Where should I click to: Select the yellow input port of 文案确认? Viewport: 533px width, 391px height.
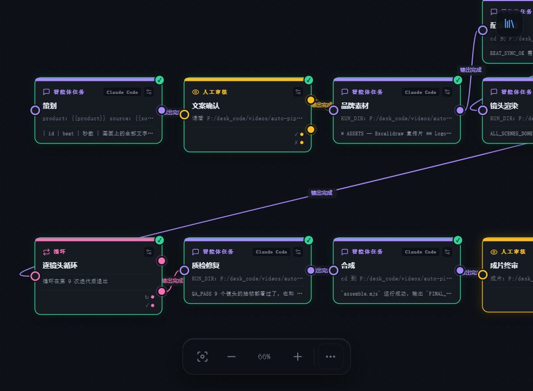coord(184,114)
